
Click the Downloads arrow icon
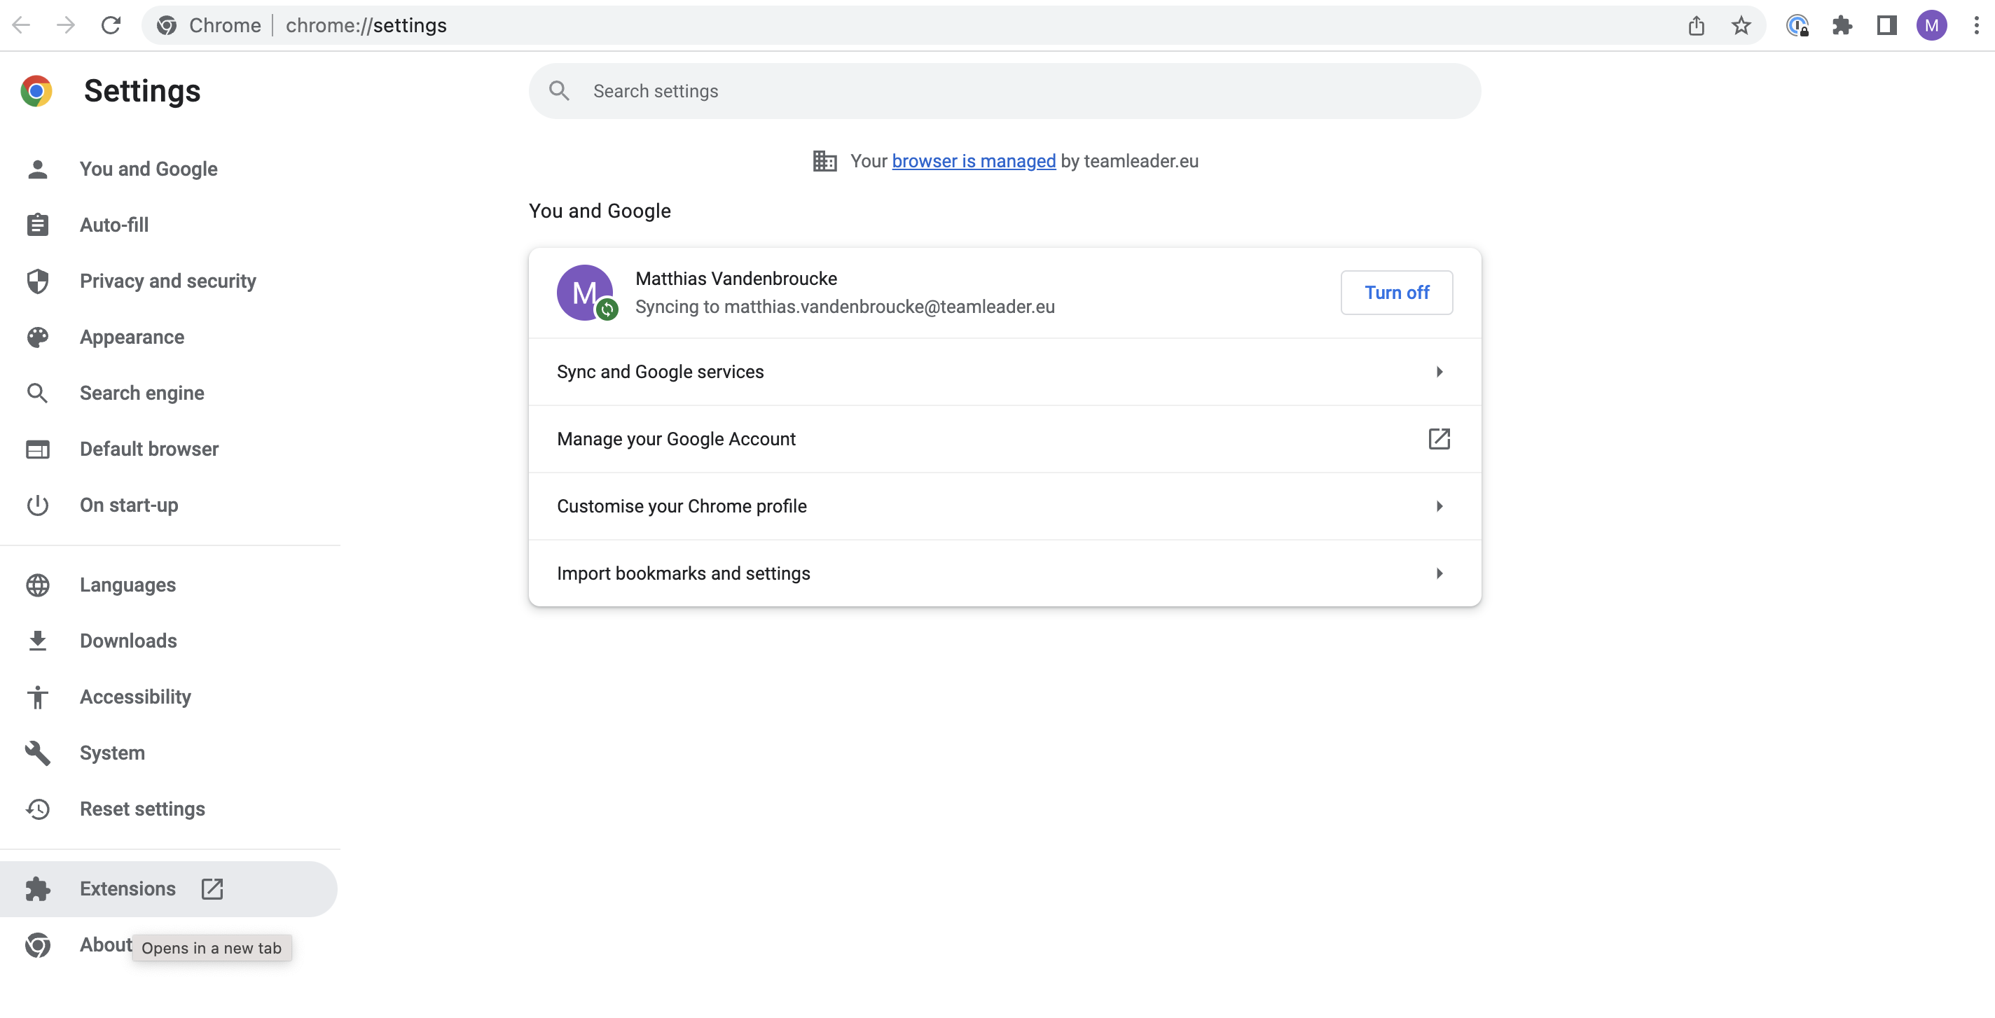pos(38,640)
